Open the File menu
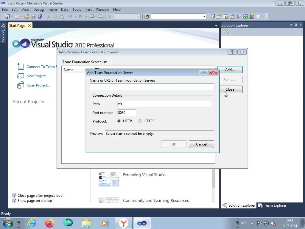 click(x=5, y=9)
